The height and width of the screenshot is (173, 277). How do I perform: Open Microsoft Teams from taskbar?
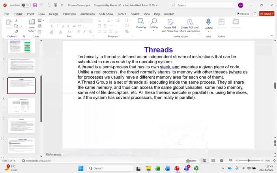187,168
